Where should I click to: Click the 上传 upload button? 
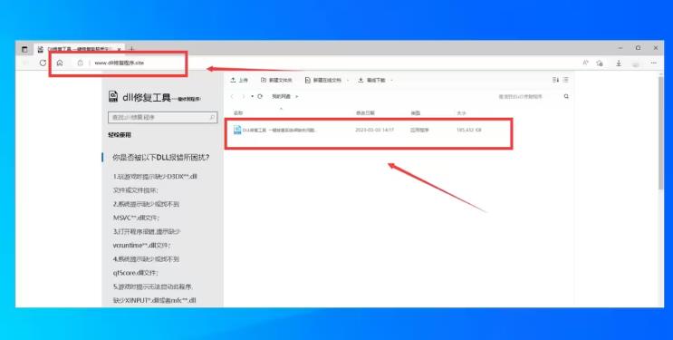[x=239, y=80]
